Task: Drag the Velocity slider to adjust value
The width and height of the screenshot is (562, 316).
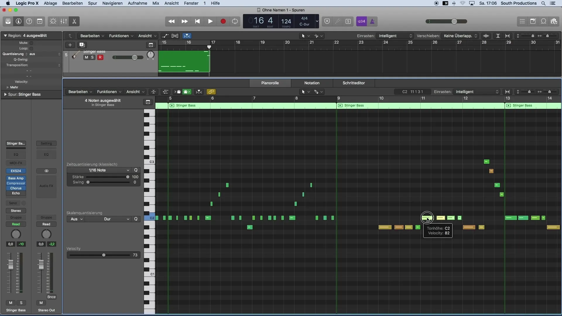Action: pos(103,255)
